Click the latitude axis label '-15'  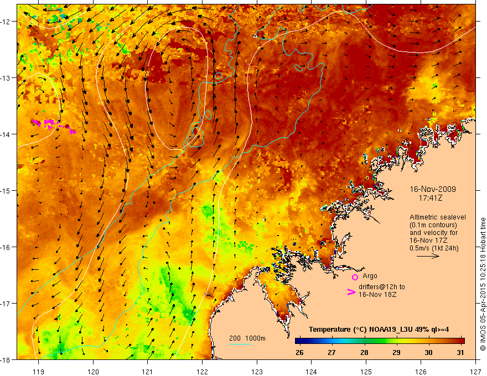tap(6, 190)
